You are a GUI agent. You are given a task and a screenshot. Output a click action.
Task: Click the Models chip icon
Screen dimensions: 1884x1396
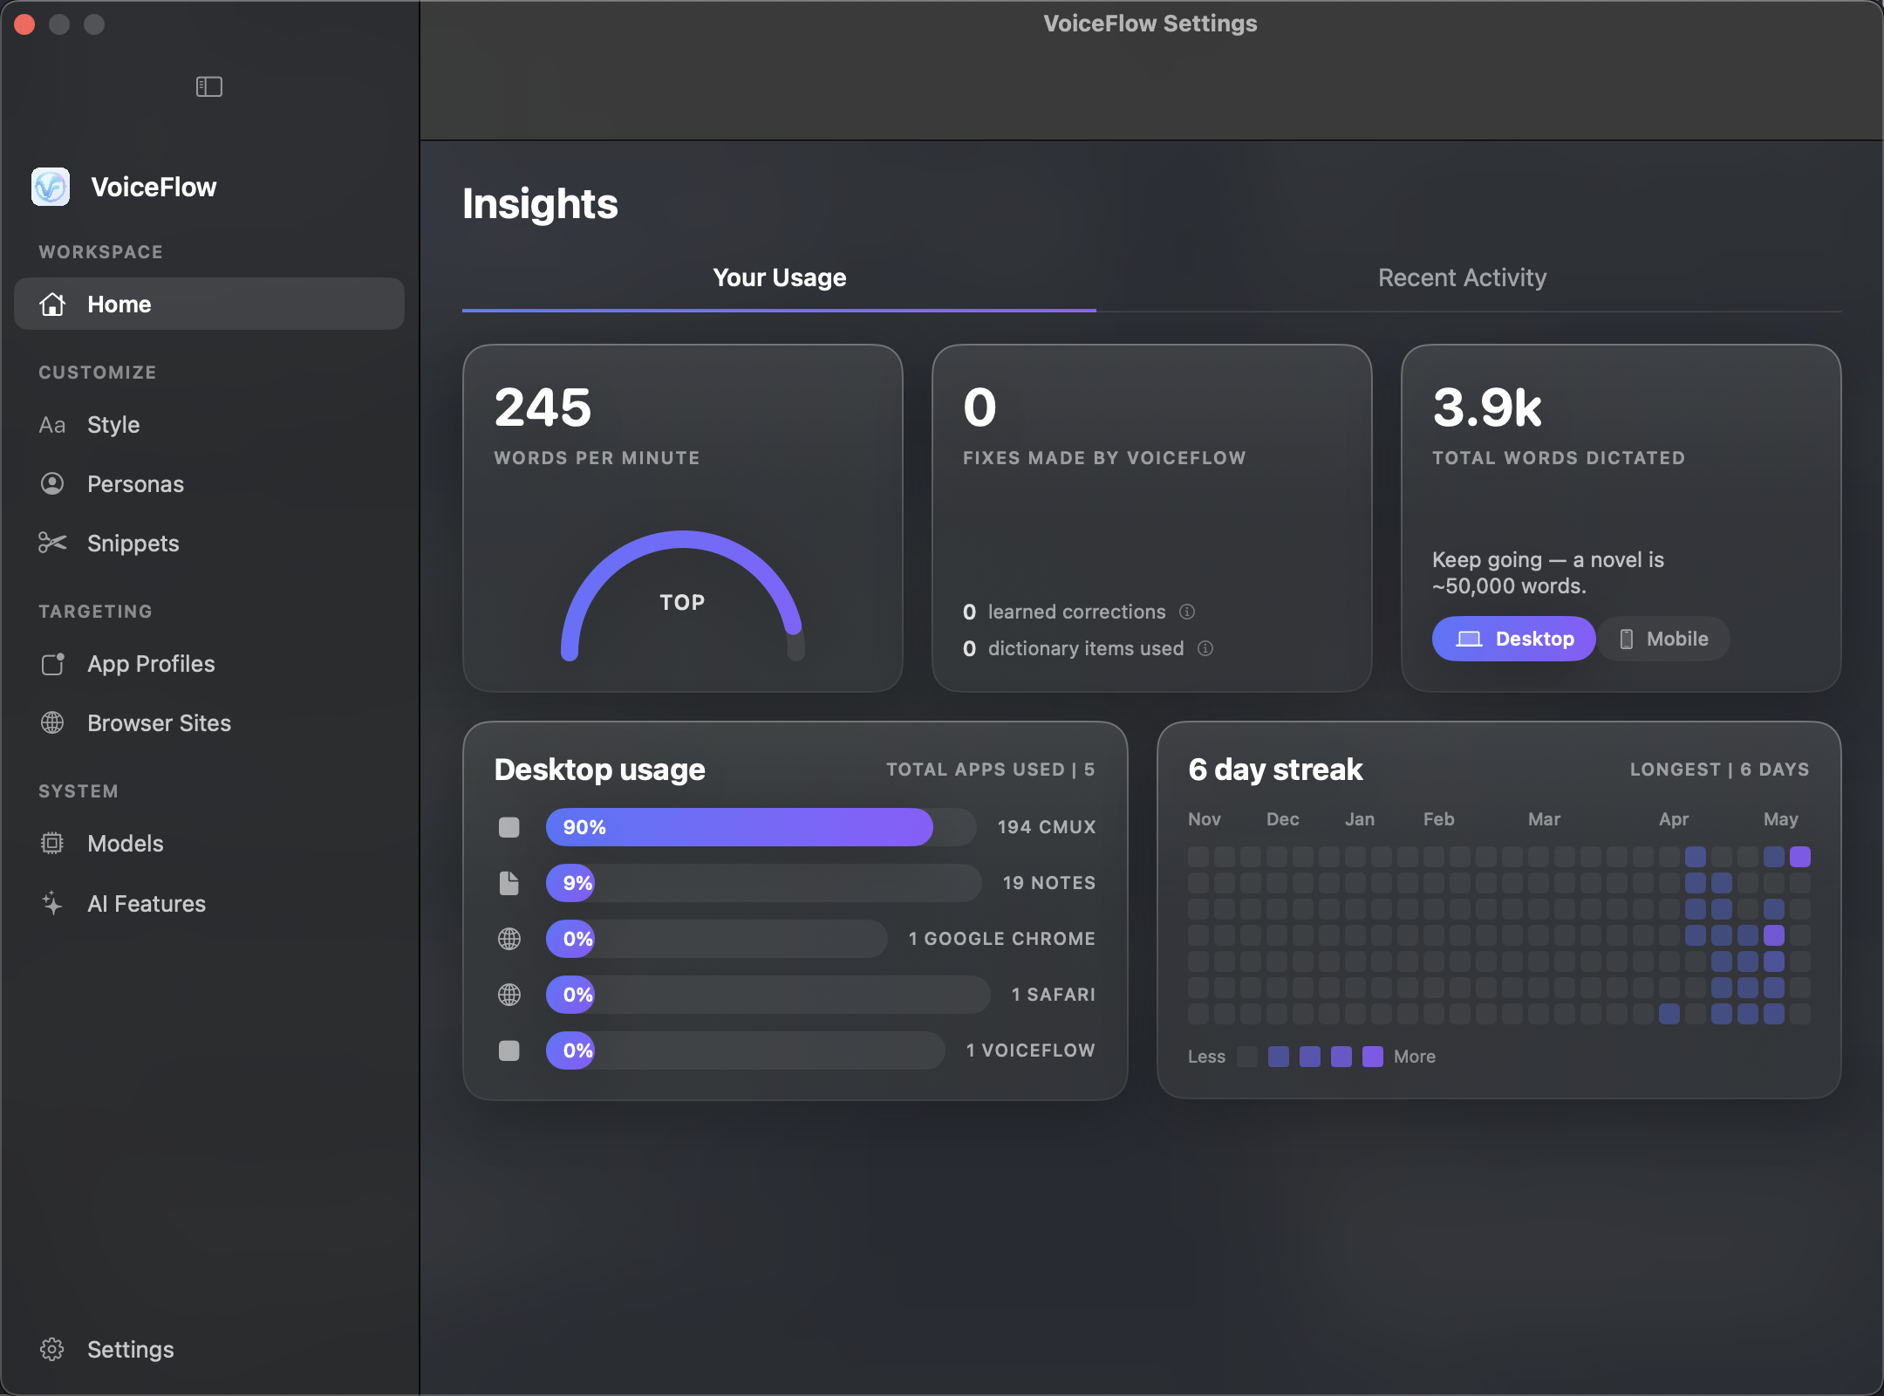(52, 844)
